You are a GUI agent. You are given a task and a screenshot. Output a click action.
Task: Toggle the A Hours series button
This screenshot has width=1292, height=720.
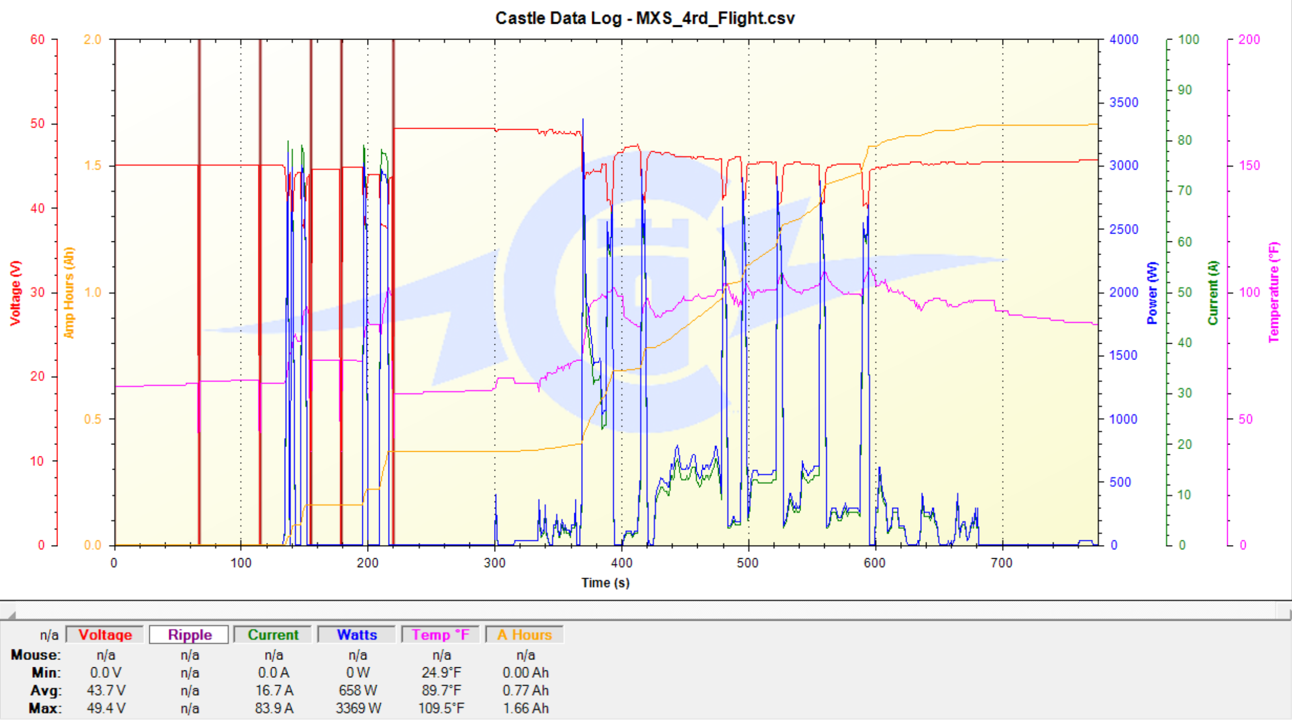(x=524, y=635)
